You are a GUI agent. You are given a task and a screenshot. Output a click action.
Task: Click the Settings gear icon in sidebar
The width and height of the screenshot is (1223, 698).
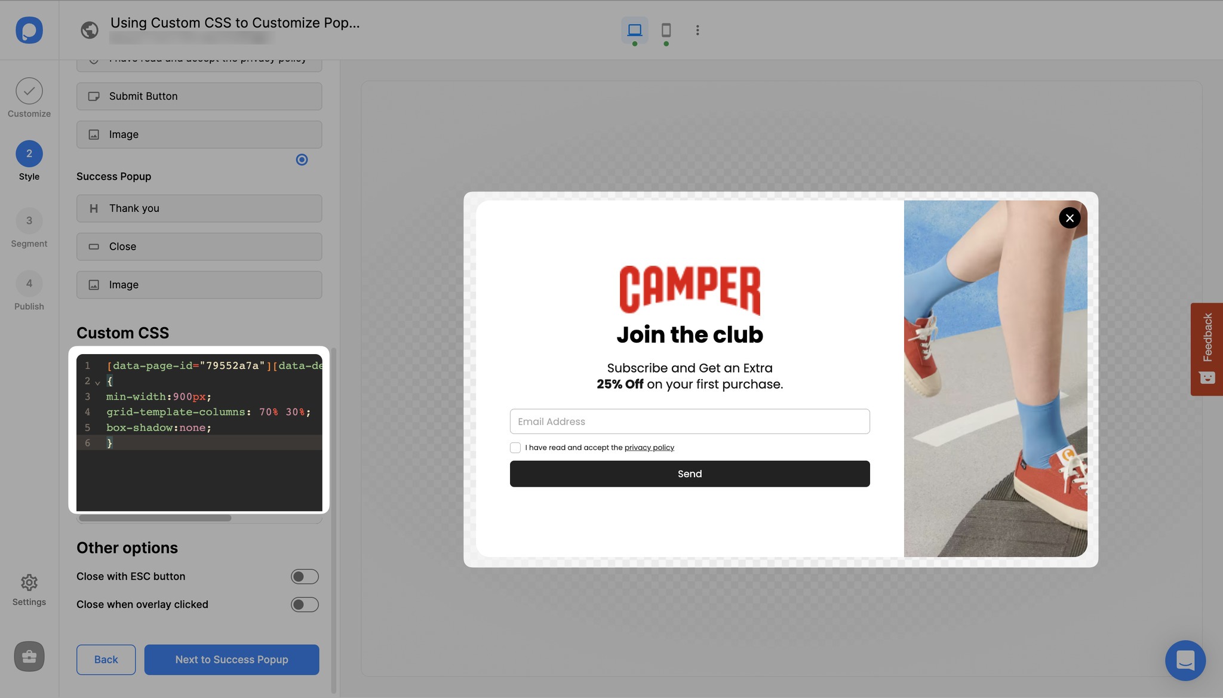tap(29, 584)
